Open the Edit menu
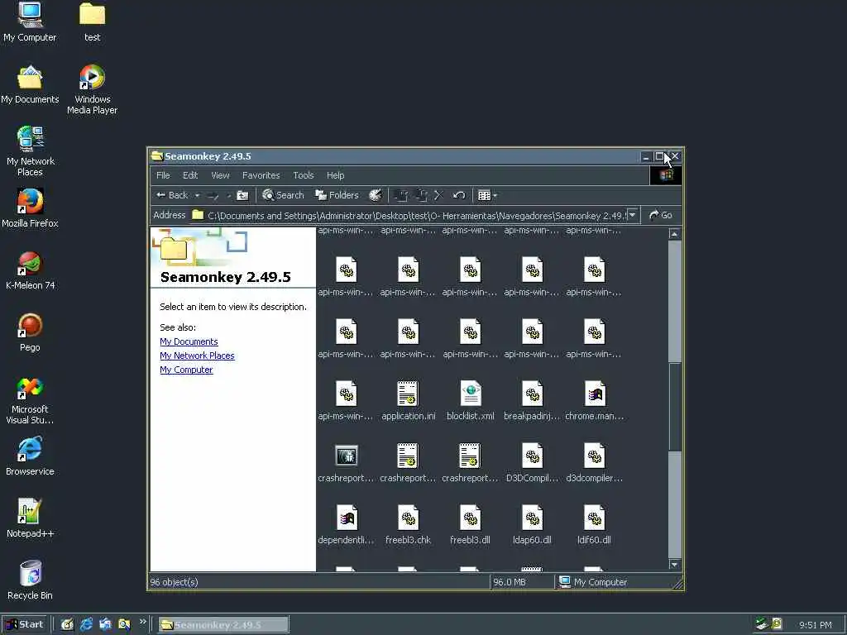The width and height of the screenshot is (847, 635). pos(190,175)
